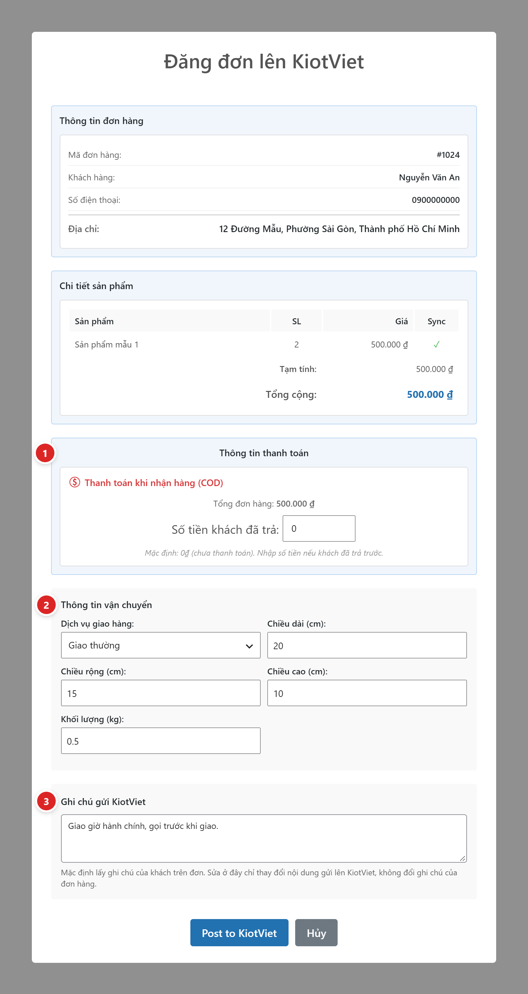This screenshot has width=528, height=994.
Task: Click quantity value 2 in product row
Action: point(297,344)
